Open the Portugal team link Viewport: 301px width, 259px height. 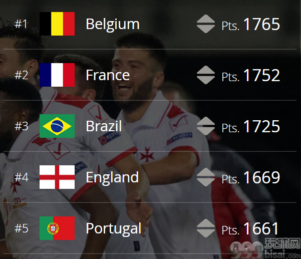click(114, 229)
